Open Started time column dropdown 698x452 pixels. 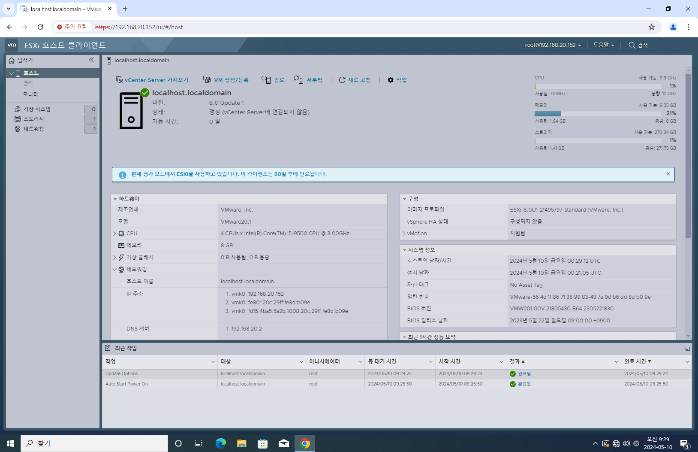[x=502, y=362]
